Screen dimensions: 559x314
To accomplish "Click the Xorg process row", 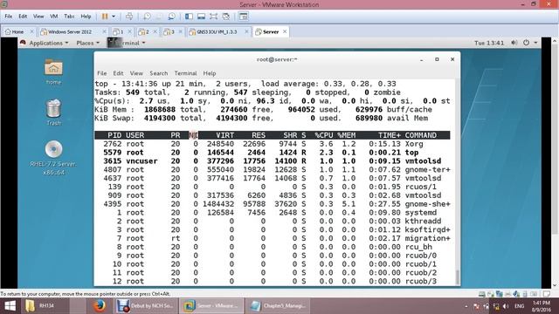I will click(272, 144).
